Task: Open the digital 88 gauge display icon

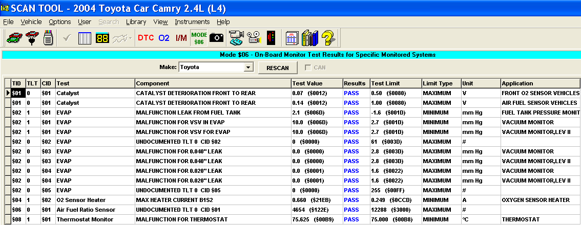Action: coord(102,38)
